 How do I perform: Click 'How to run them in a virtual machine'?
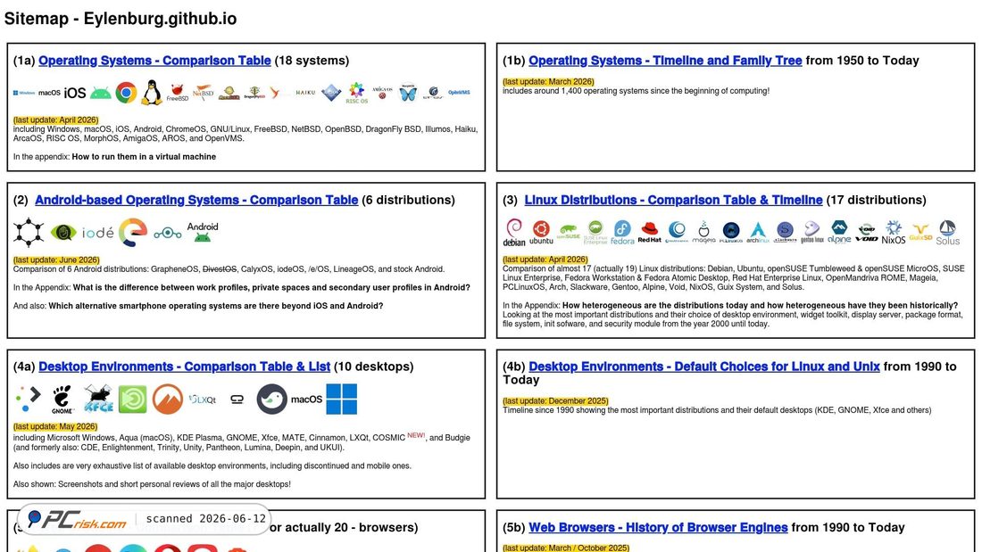[144, 157]
